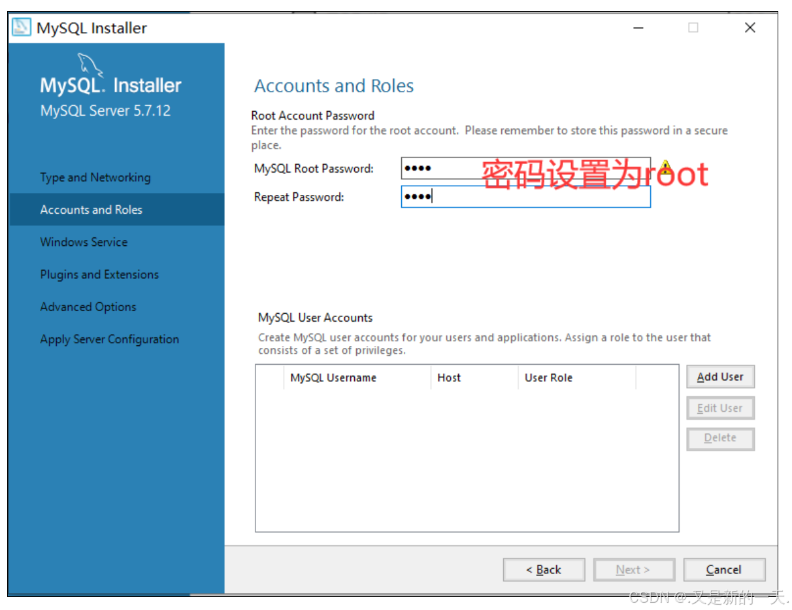The width and height of the screenshot is (792, 610).
Task: Click the Accounts and Roles heading
Action: [334, 86]
